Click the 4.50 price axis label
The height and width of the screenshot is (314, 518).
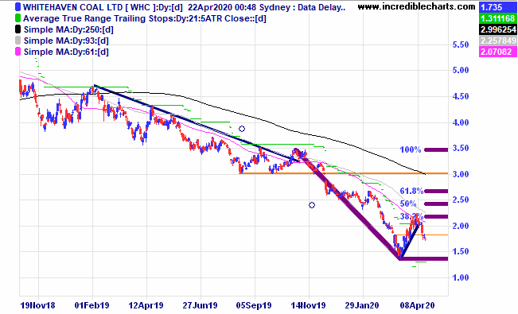[461, 96]
